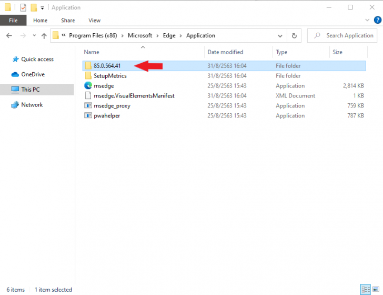Viewport: 383px width, 295px height.
Task: Select the SetupMetrics folder
Action: tap(224, 76)
